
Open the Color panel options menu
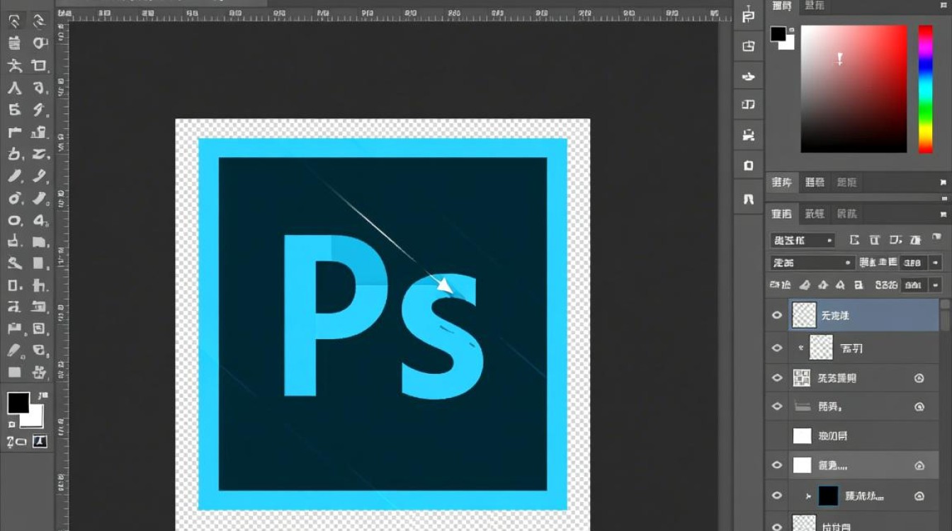[x=943, y=6]
